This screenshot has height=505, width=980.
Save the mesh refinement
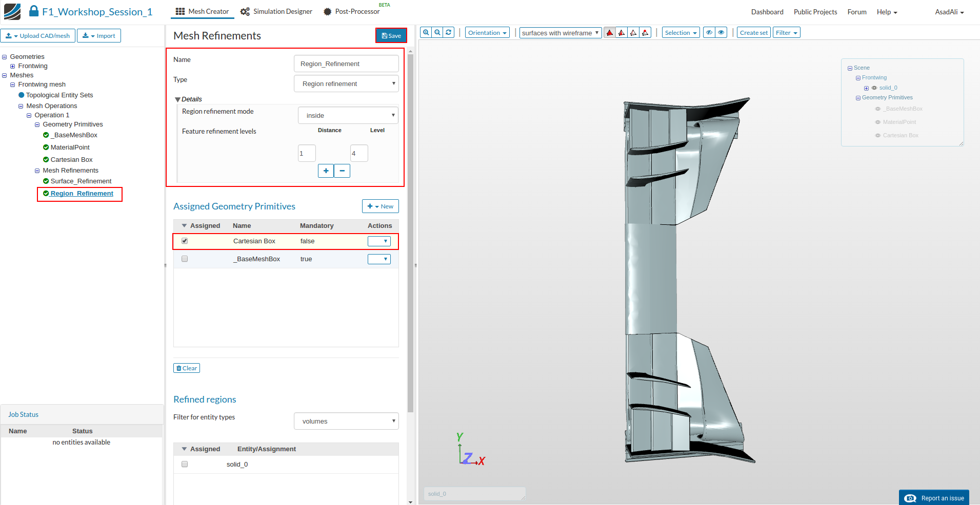click(x=391, y=35)
